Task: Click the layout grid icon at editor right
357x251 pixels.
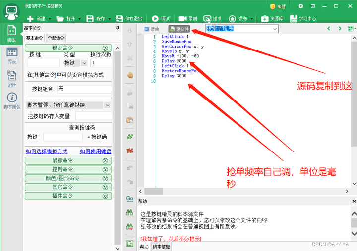Action: (351, 28)
